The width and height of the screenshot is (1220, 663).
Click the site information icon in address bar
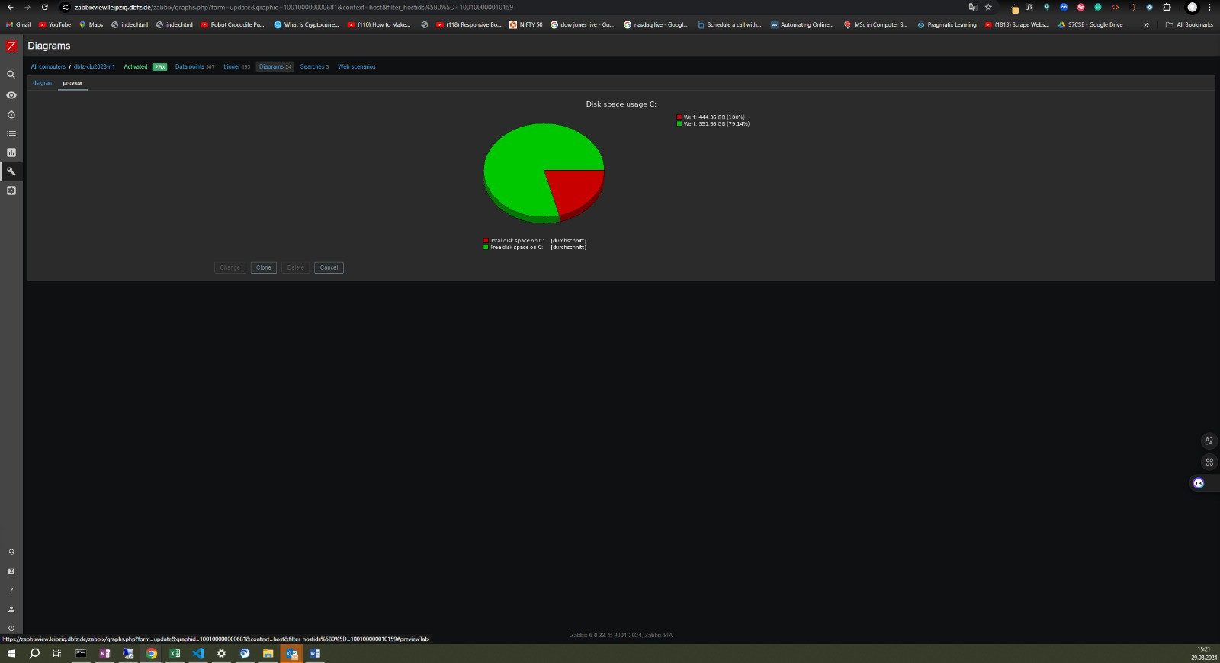[65, 7]
